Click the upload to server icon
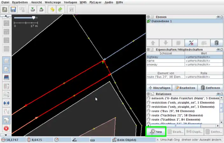The height and width of the screenshot is (143, 224). (41, 10)
